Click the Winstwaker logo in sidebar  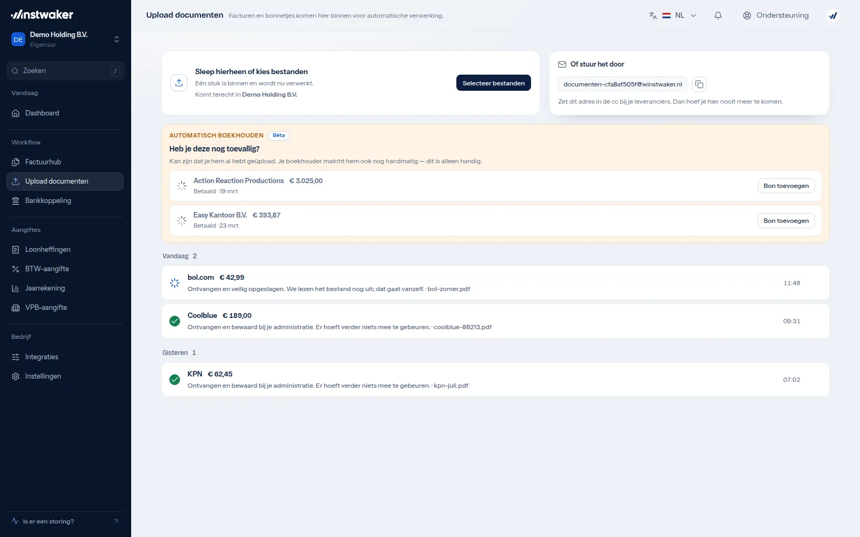coord(42,14)
